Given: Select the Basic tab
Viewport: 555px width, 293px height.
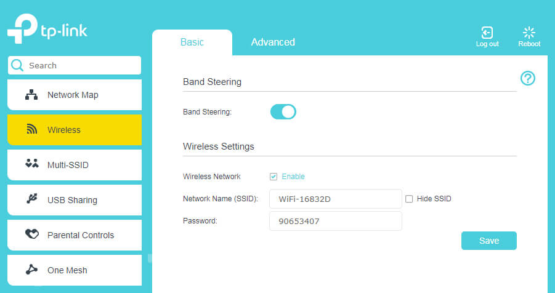Looking at the screenshot, I should 192,42.
